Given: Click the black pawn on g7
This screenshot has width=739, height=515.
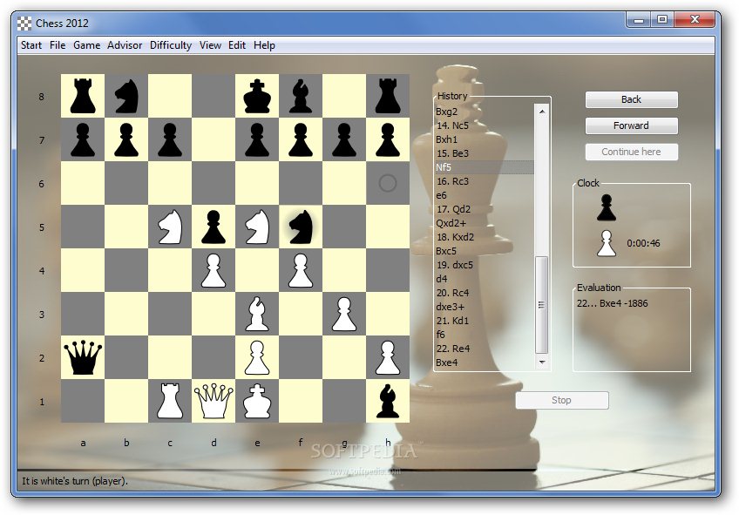Looking at the screenshot, I should [344, 140].
